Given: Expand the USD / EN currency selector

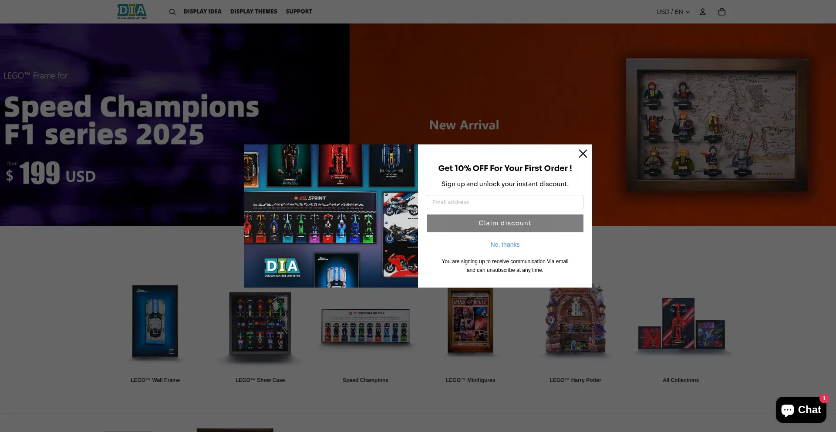Looking at the screenshot, I should pos(673,12).
